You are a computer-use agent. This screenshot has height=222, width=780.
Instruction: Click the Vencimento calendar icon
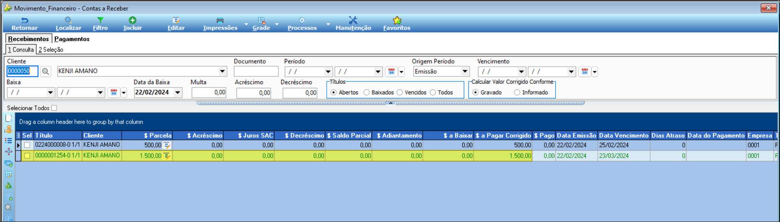(585, 72)
